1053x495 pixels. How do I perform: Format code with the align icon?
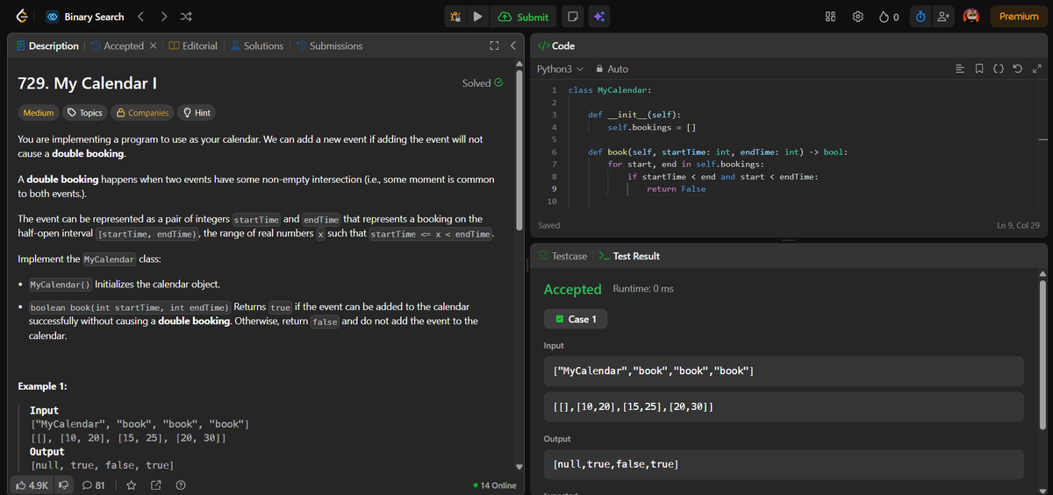tap(959, 68)
